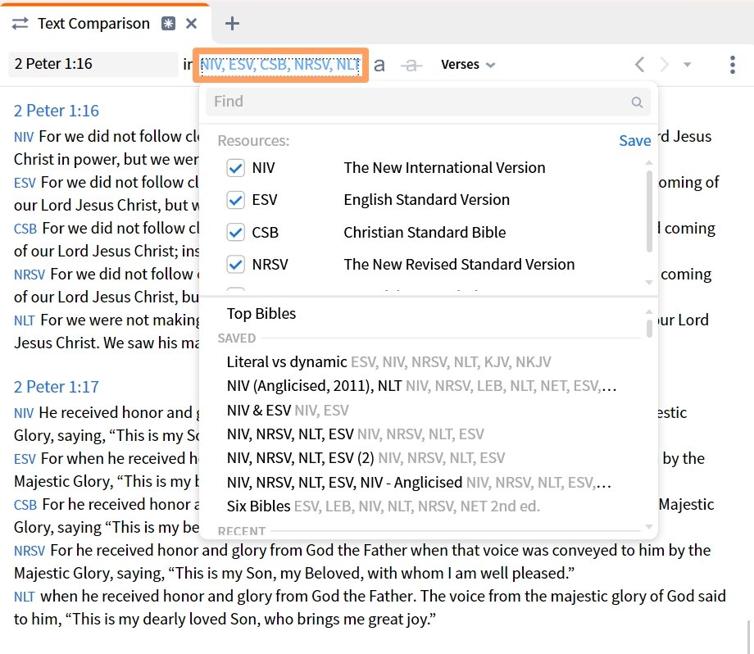Toggle the strikethrough 'a' differences icon
This screenshot has width=754, height=654.
[411, 65]
